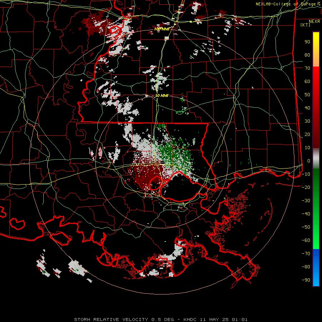322x322 pixels.
Task: Select the -60 value on velocity scale
Action: (x=306, y=240)
